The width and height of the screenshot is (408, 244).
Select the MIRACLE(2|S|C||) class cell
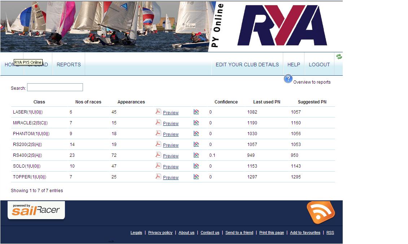pyautogui.click(x=30, y=123)
